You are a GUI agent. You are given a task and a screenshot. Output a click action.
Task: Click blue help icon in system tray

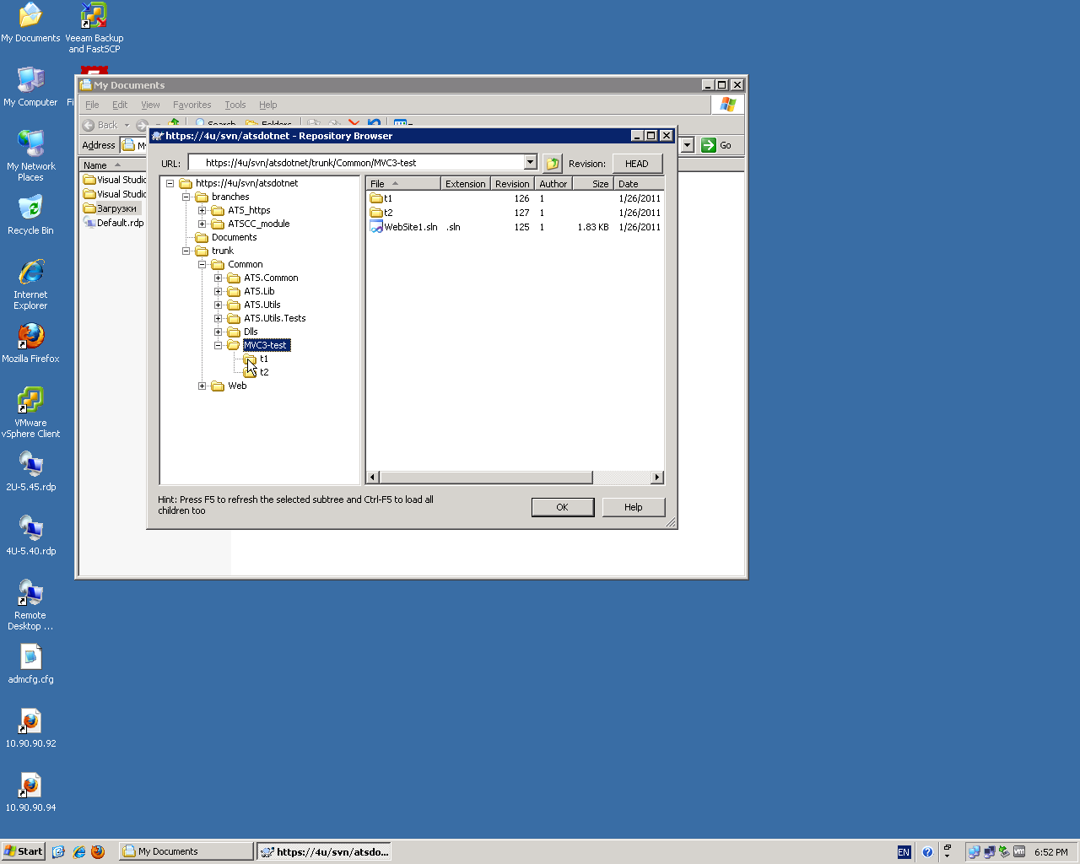point(927,852)
